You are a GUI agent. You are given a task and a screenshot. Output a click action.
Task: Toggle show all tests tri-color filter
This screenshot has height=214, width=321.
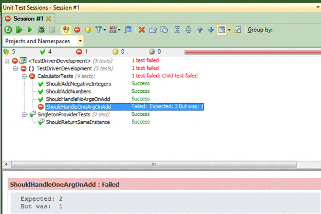66,30
